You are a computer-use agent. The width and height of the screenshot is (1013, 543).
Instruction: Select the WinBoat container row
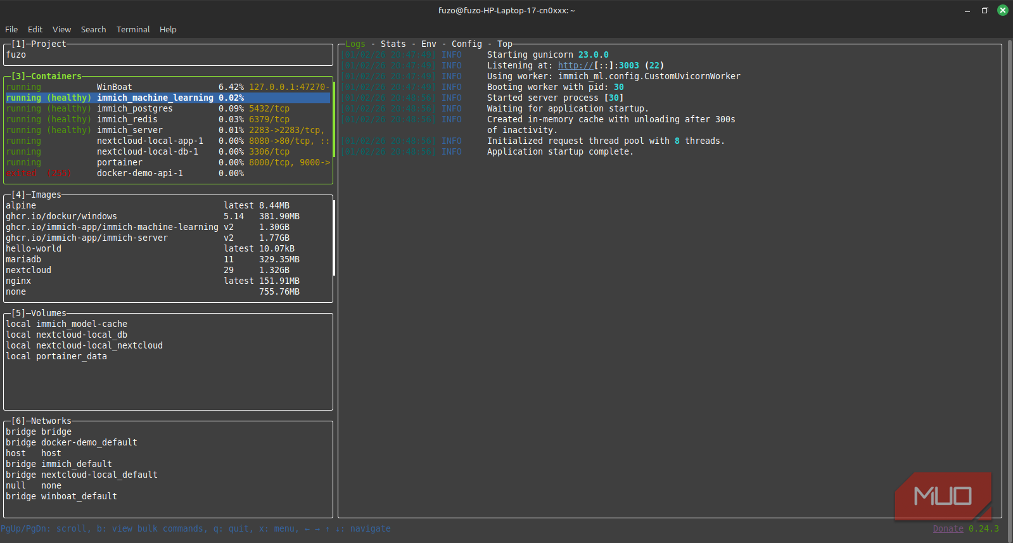(x=168, y=87)
